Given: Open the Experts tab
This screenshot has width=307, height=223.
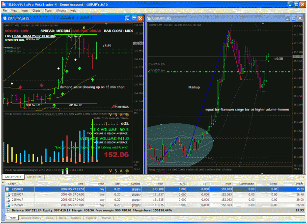Looking at the screenshot, I should point(91,218).
